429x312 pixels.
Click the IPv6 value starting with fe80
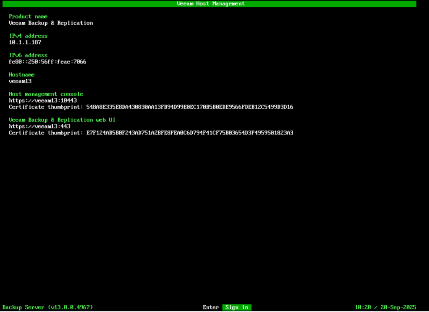tap(47, 62)
